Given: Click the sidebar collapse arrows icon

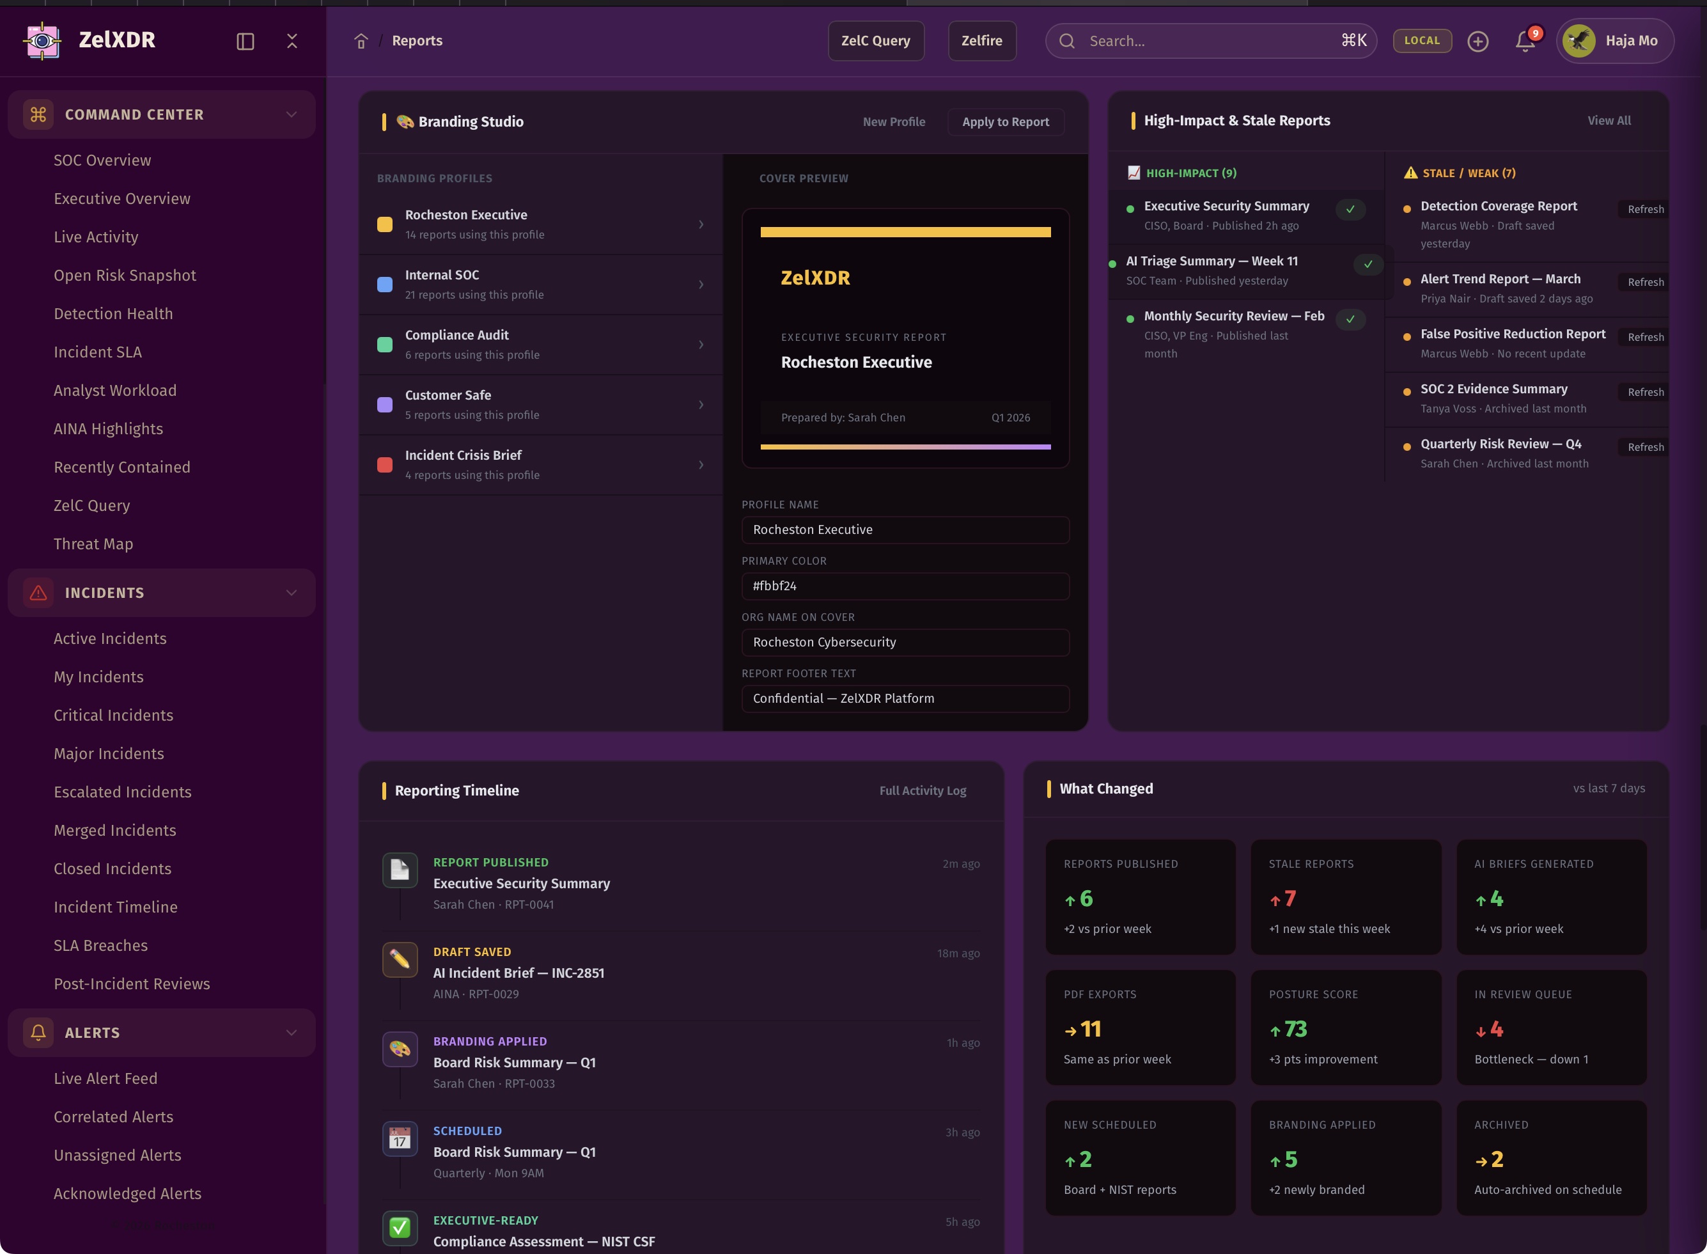Looking at the screenshot, I should click(292, 41).
